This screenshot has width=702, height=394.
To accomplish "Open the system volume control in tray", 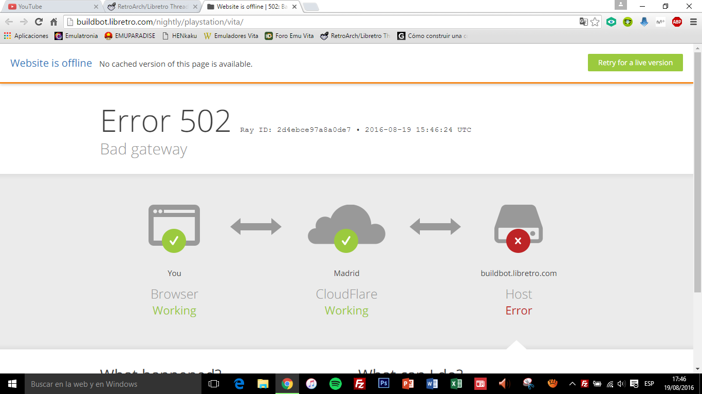I will [x=621, y=384].
